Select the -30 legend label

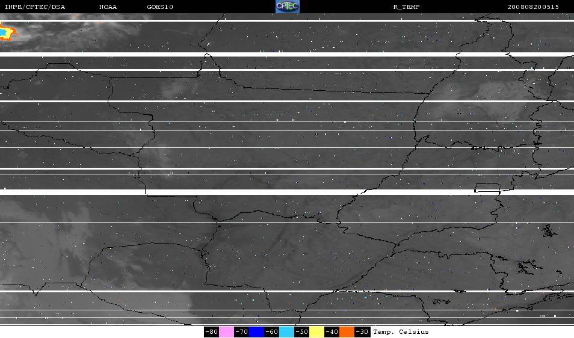pos(362,331)
